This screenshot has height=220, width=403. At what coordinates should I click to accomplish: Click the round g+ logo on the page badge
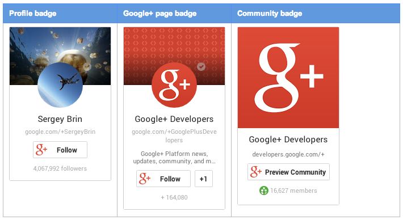[x=174, y=85]
